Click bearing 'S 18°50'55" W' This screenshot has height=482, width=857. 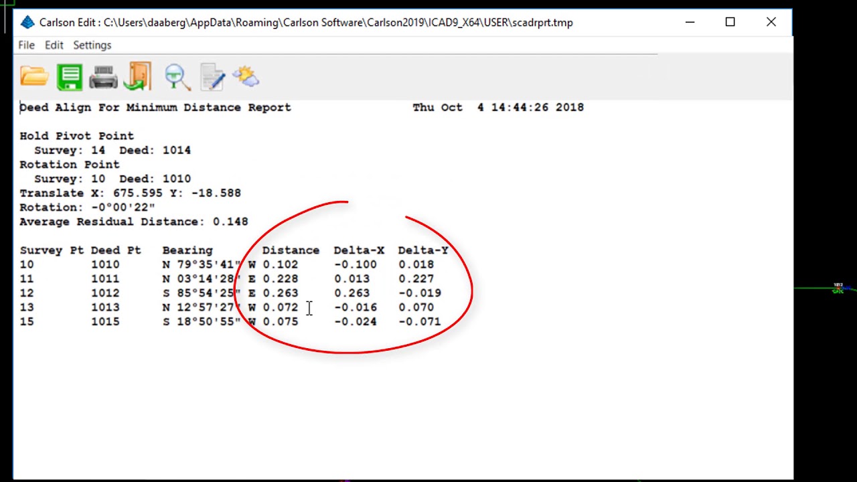click(x=209, y=322)
